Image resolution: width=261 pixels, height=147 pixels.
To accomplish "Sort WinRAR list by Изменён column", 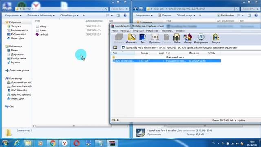I will coord(197,53).
